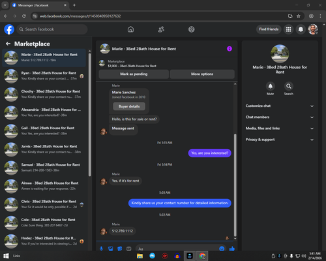Expand the Customize chat section
This screenshot has width=326, height=261.
click(280, 106)
